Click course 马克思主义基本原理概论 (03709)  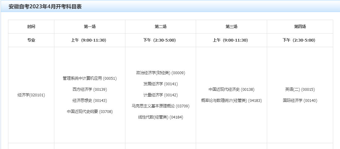point(161,106)
